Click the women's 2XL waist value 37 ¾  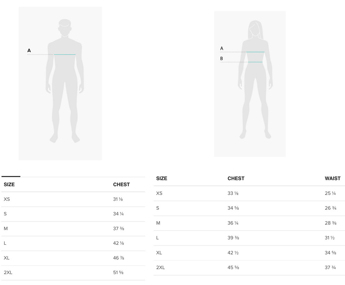[330, 267]
